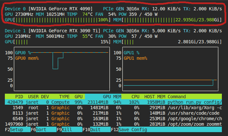Click Device 1 GPU utilization bar at 15%

click(57, 42)
